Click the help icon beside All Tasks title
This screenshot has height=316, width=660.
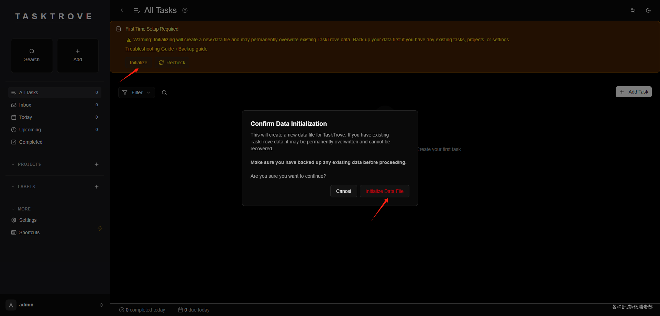click(x=185, y=10)
